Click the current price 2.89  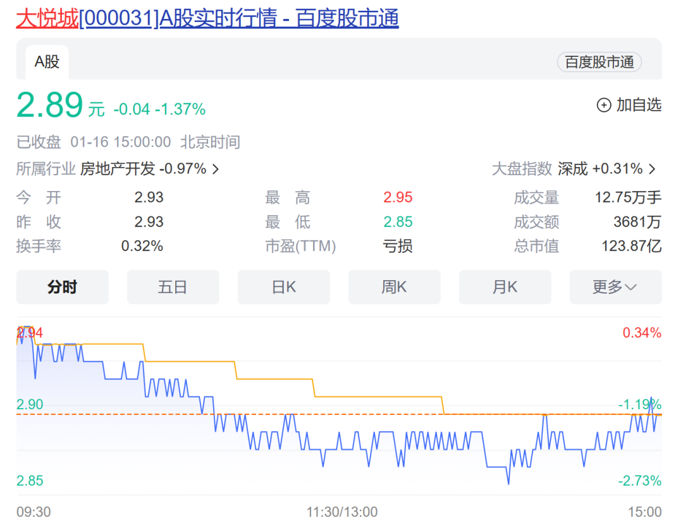click(x=50, y=104)
